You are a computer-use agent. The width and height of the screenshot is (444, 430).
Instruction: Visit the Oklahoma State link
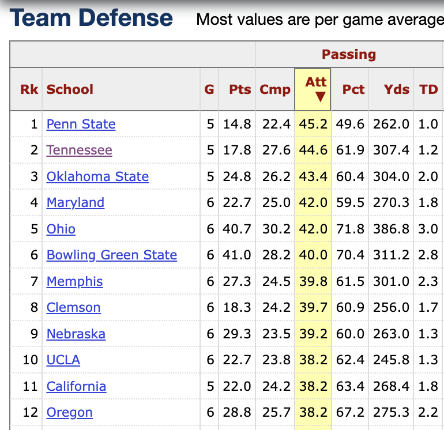tap(97, 176)
